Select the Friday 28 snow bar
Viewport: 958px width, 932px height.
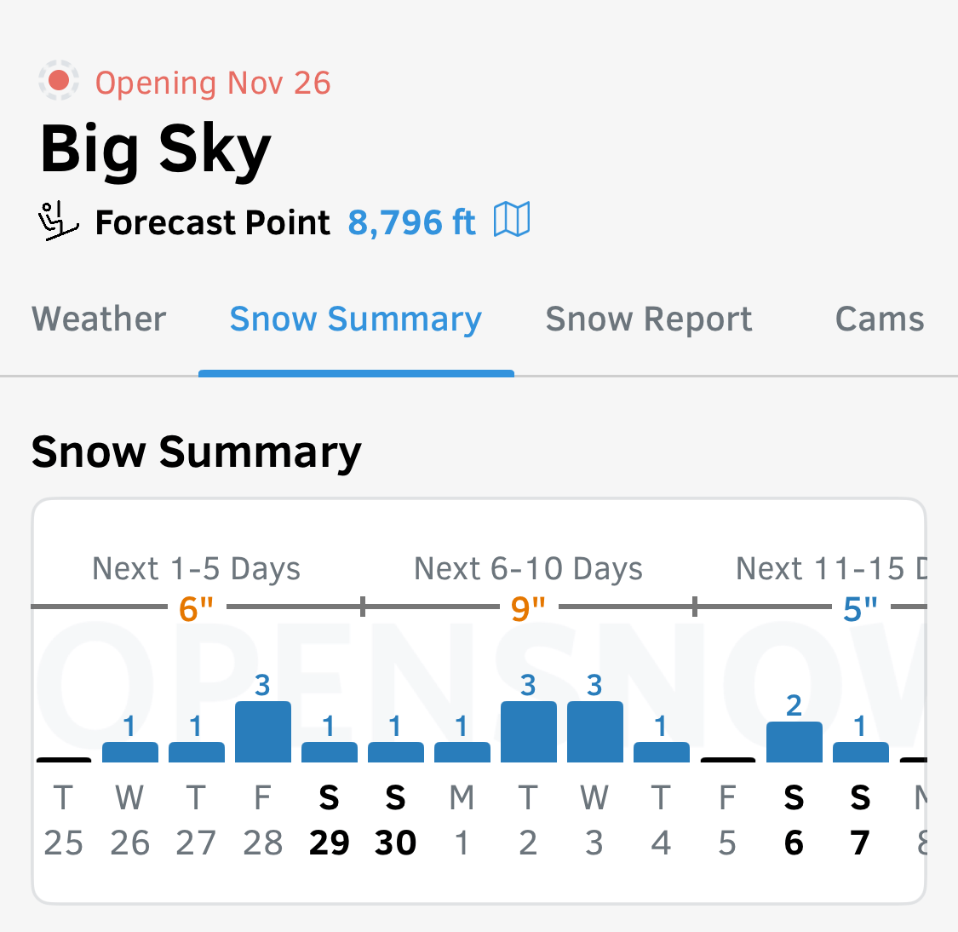pyautogui.click(x=262, y=732)
